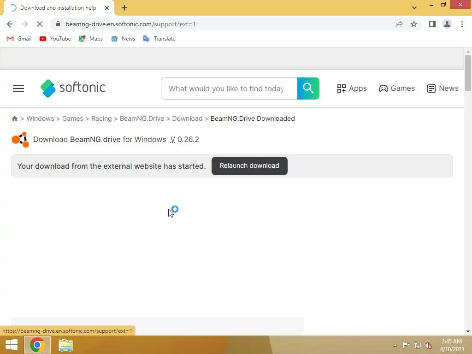Stop loading the page
The height and width of the screenshot is (354, 472).
pyautogui.click(x=40, y=24)
